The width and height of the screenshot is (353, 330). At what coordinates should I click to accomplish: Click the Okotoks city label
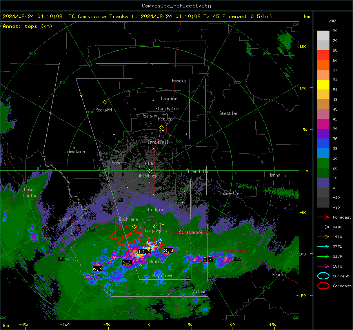[157, 262]
